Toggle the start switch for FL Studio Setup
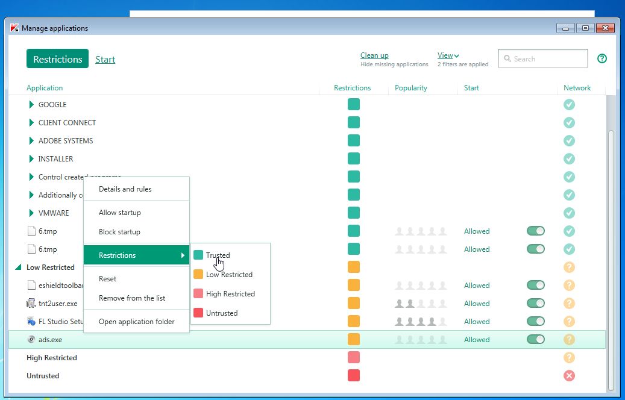The image size is (625, 400). 536,321
